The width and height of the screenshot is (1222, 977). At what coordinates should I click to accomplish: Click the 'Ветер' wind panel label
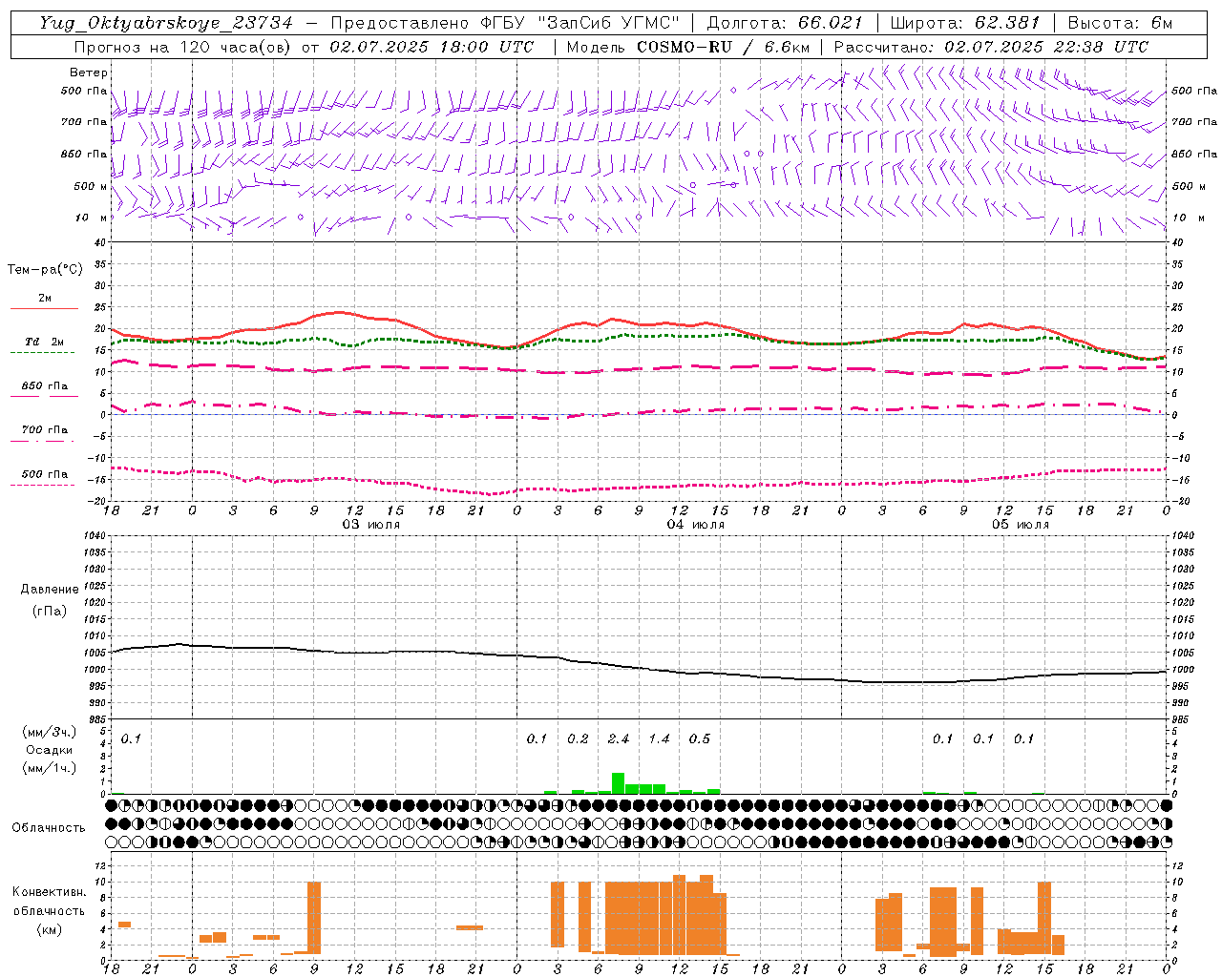89,73
